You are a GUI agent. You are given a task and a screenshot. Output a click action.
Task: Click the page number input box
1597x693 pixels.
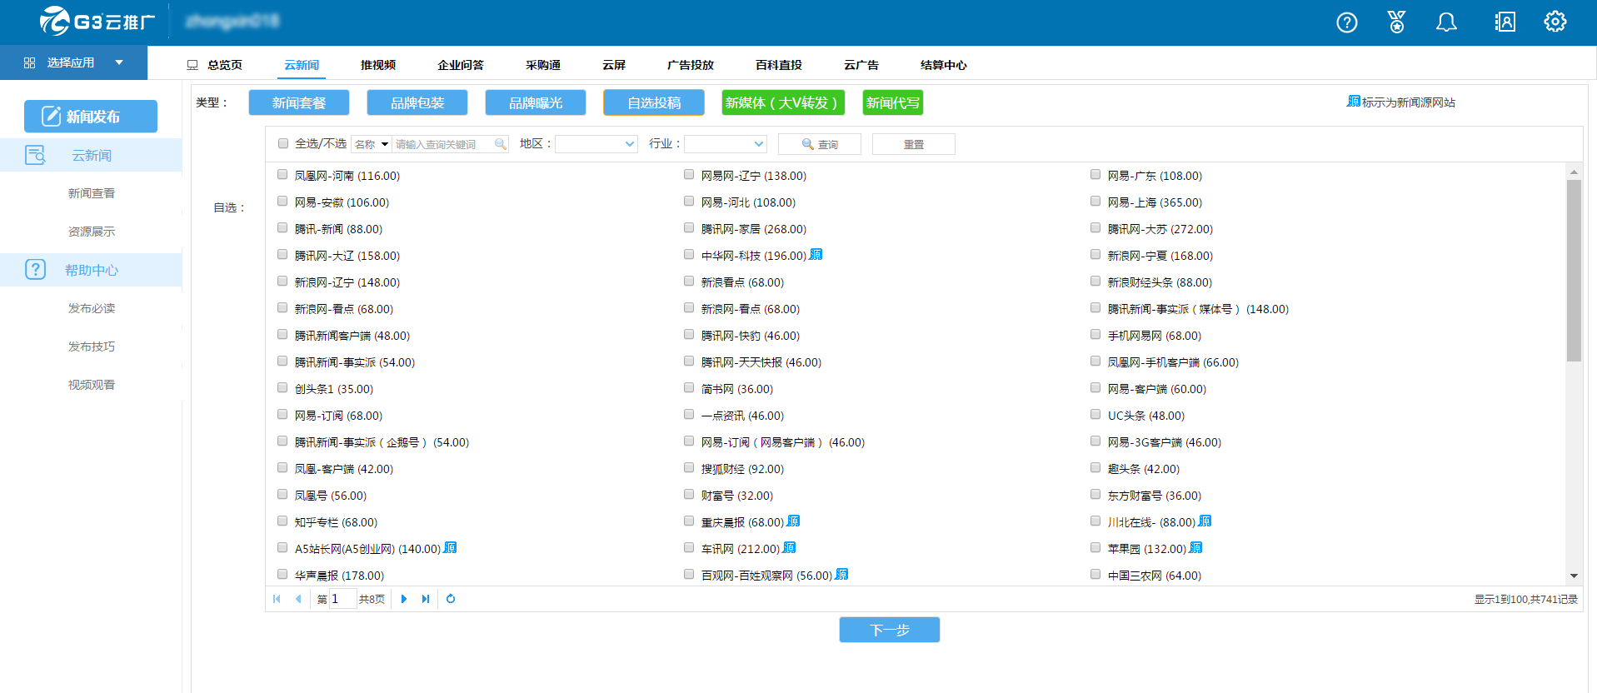pyautogui.click(x=342, y=599)
